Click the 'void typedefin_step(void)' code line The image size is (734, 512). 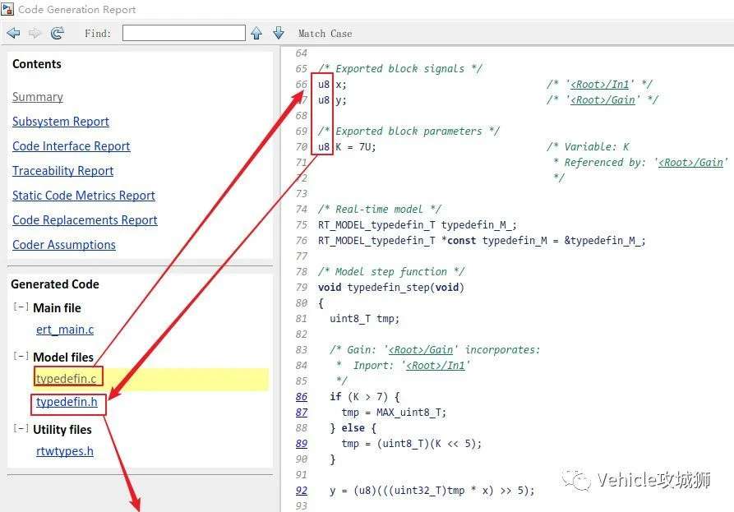391,288
